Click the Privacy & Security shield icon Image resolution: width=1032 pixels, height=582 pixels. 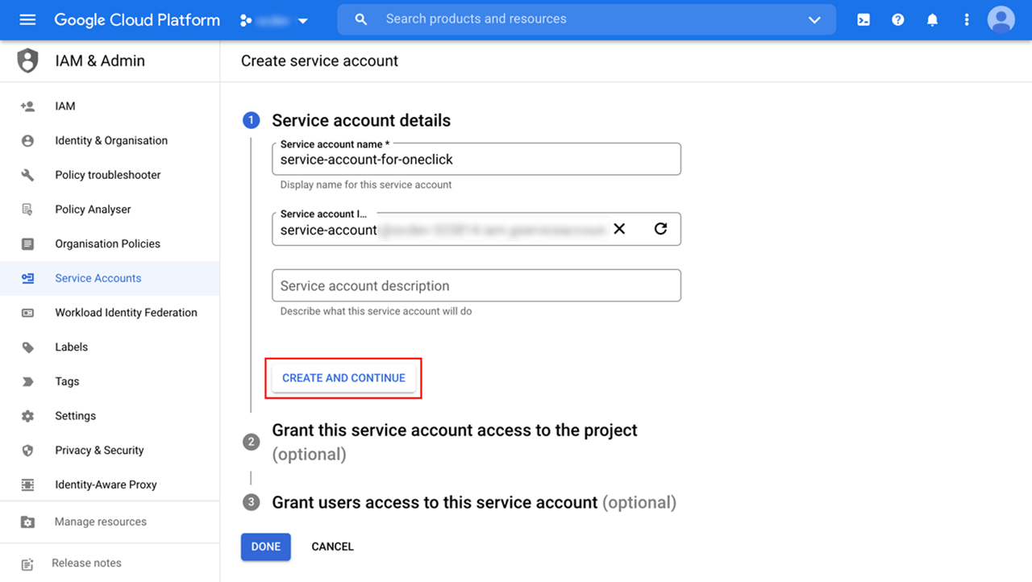[27, 451]
